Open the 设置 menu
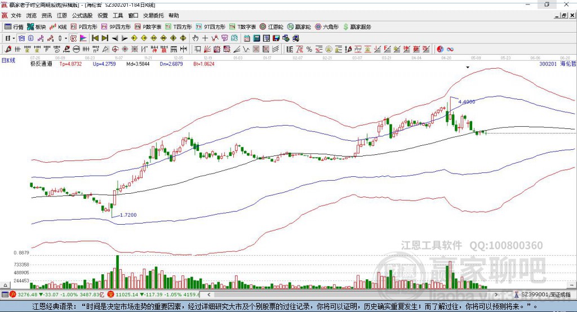Image resolution: width=577 pixels, height=312 pixels. (103, 15)
